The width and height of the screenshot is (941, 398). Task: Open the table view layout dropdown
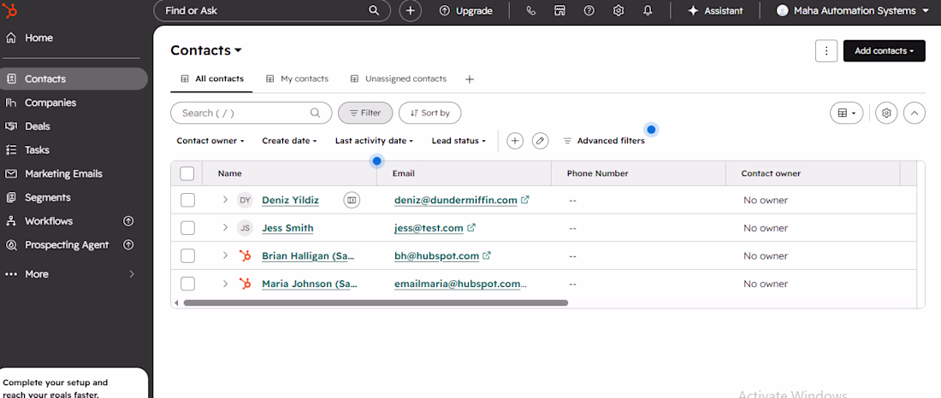click(846, 113)
